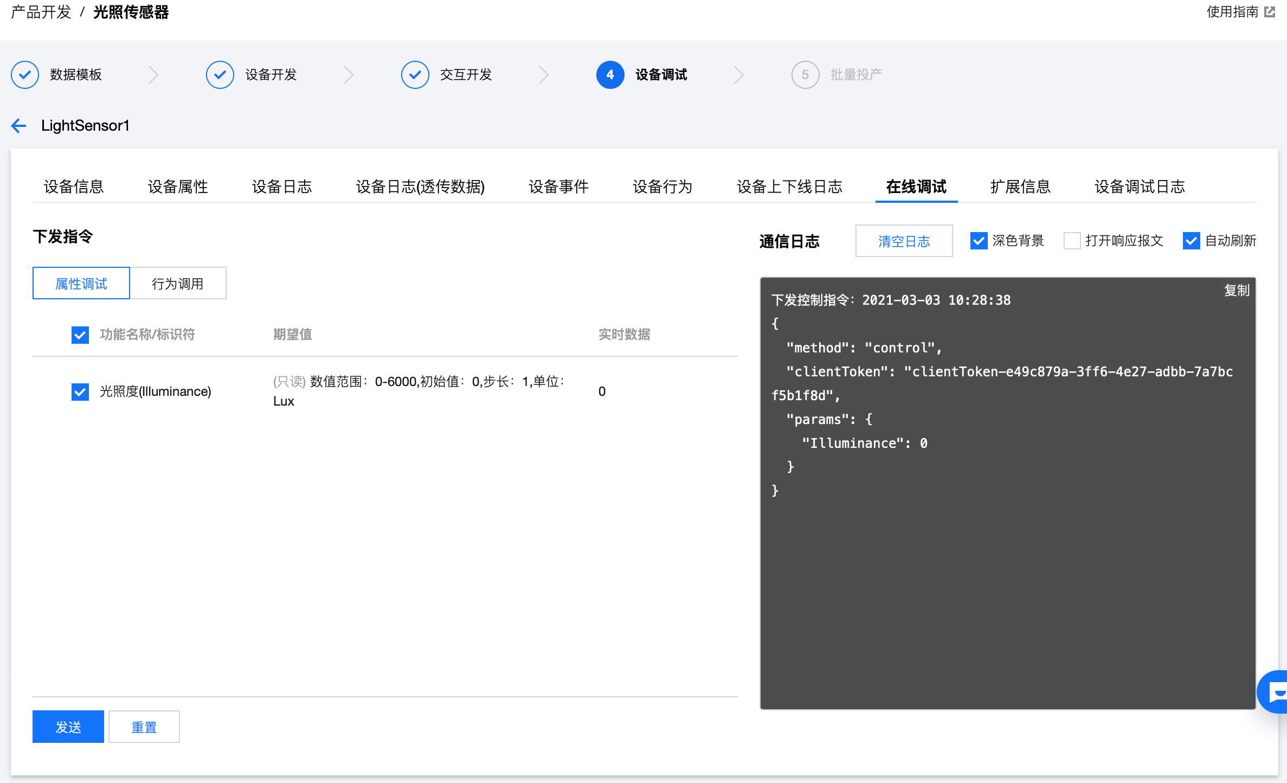This screenshot has height=783, width=1287.
Task: Click the step 5 批量投产 circle
Action: tap(805, 75)
